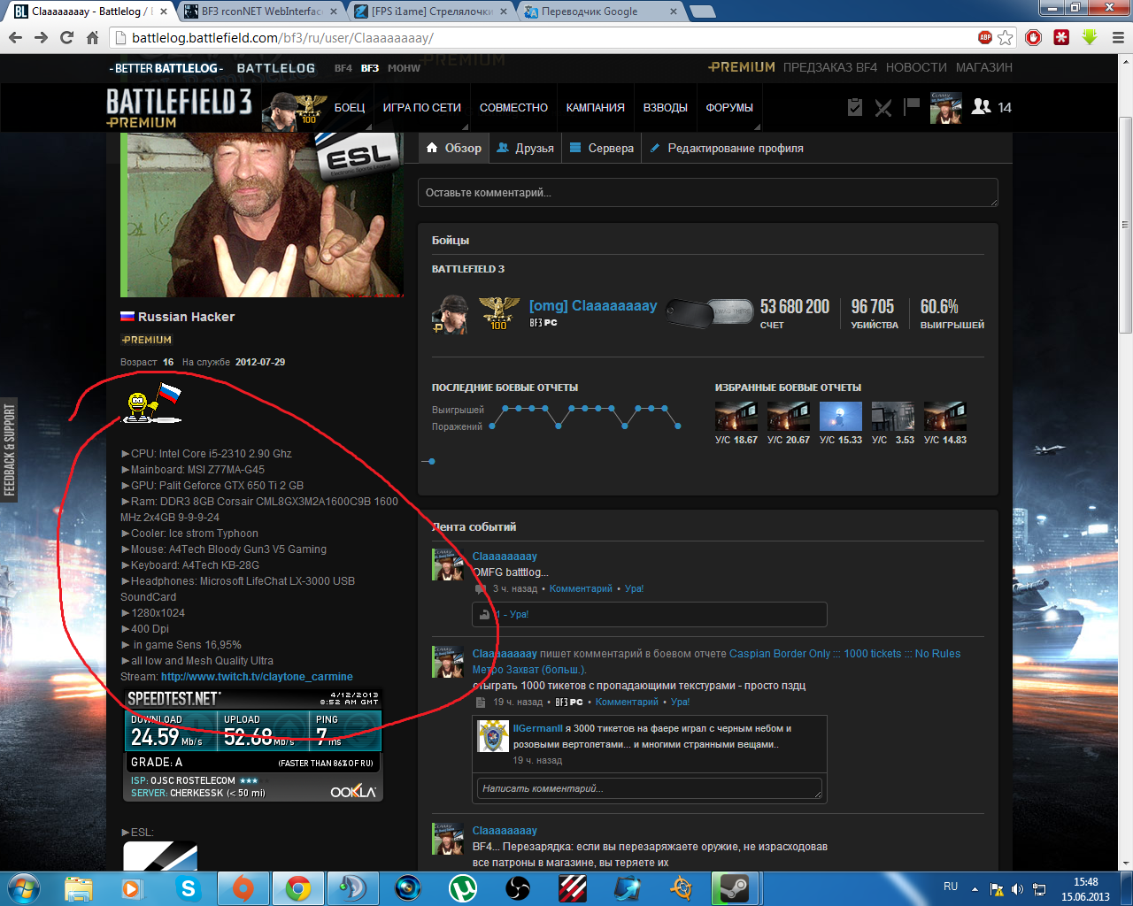
Task: Open IIGermanII commenter name link
Action: pyautogui.click(x=537, y=728)
